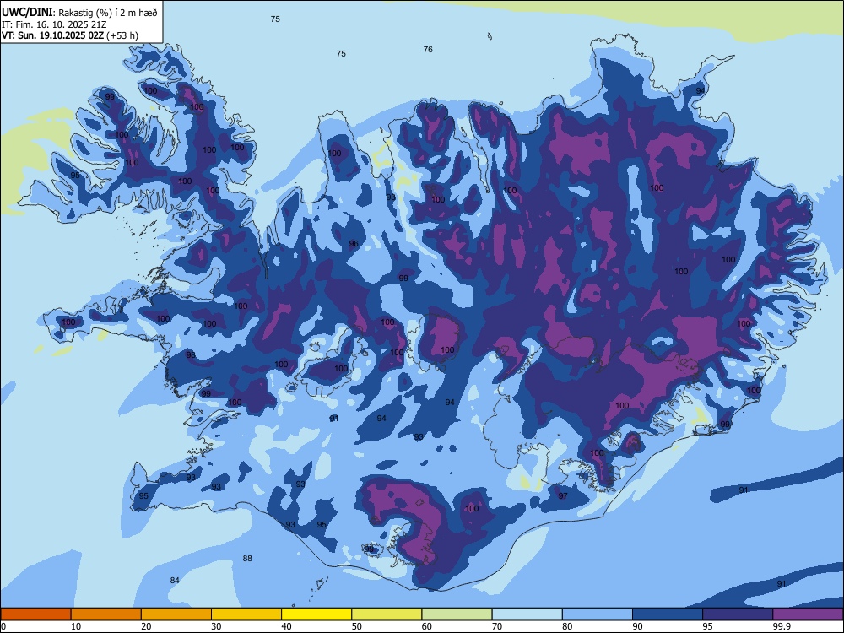The width and height of the screenshot is (844, 633).
Task: Select the '97' value near the southeast coast
Action: tap(563, 495)
